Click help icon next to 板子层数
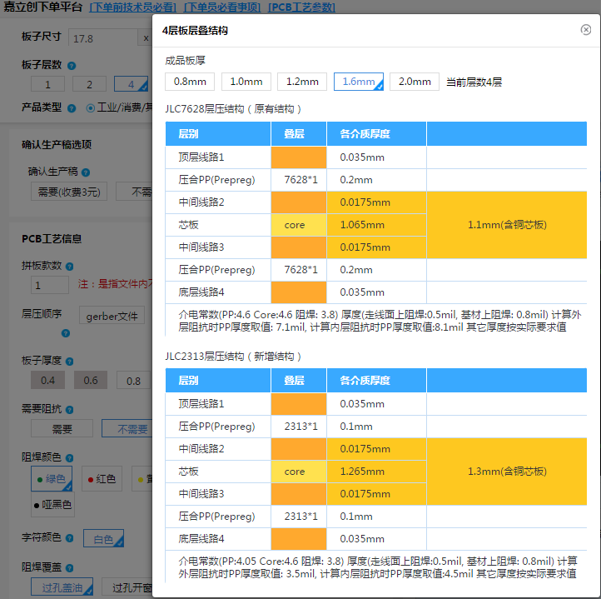This screenshot has width=601, height=599. 72,66
